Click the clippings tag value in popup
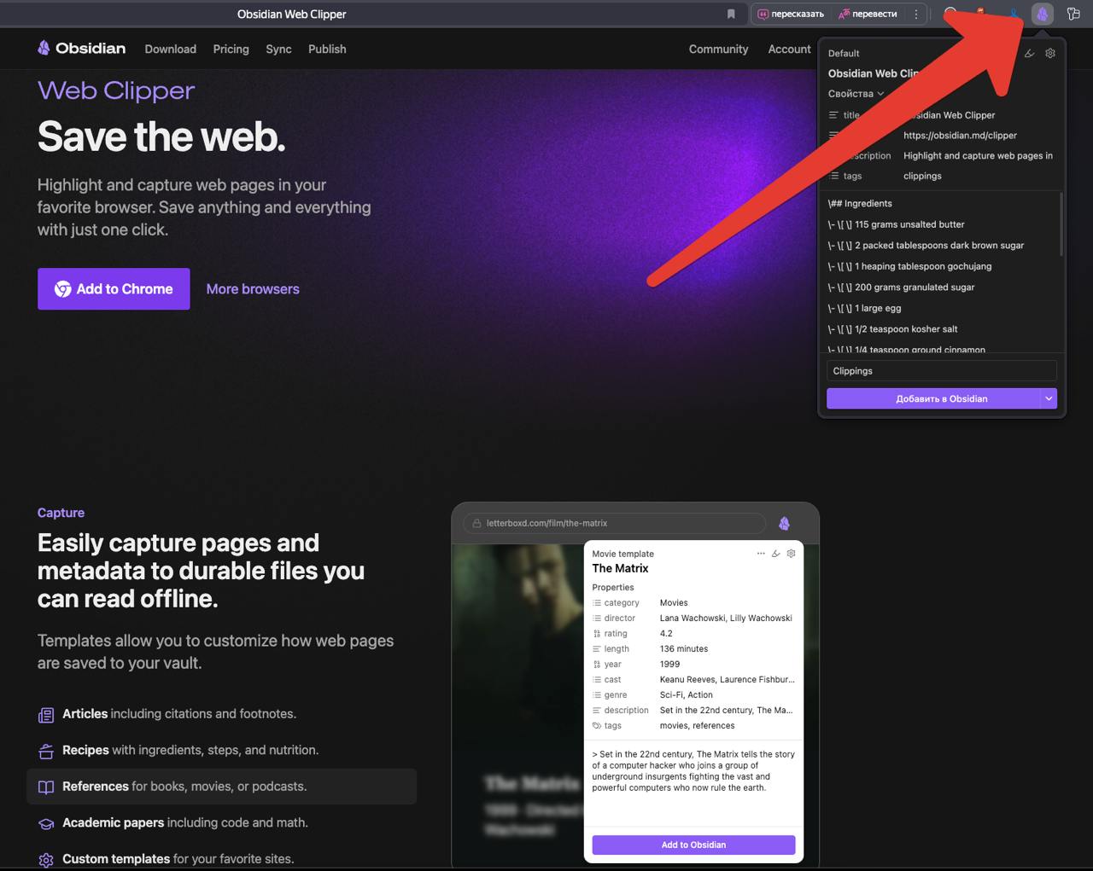 pyautogui.click(x=922, y=176)
